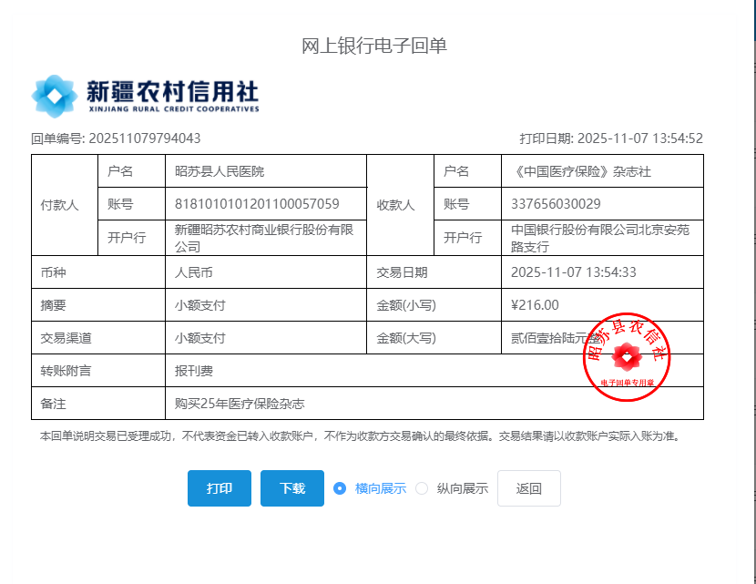Select payee account number 337656030029

[556, 204]
